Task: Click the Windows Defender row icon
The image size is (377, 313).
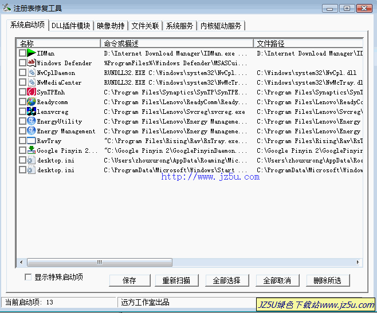Action: (x=32, y=63)
